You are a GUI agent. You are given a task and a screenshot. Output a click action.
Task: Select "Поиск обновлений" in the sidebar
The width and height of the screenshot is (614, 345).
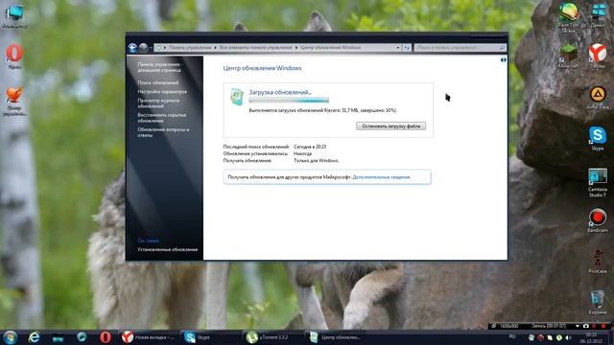click(157, 82)
